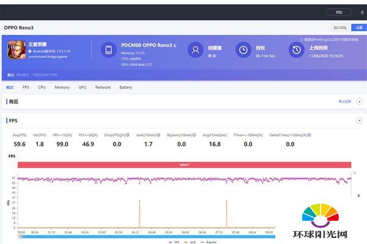Click the 王者荣耀 game icon thumbnail

click(17, 50)
